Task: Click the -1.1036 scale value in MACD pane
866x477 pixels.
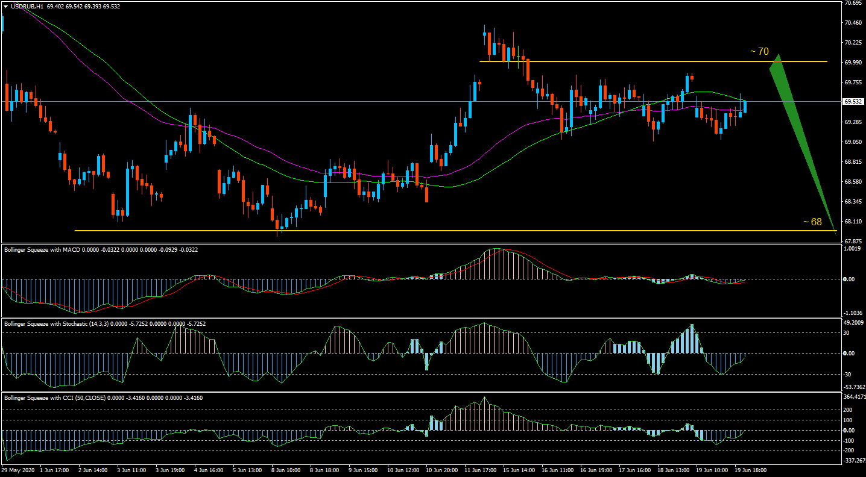Action: click(x=852, y=313)
